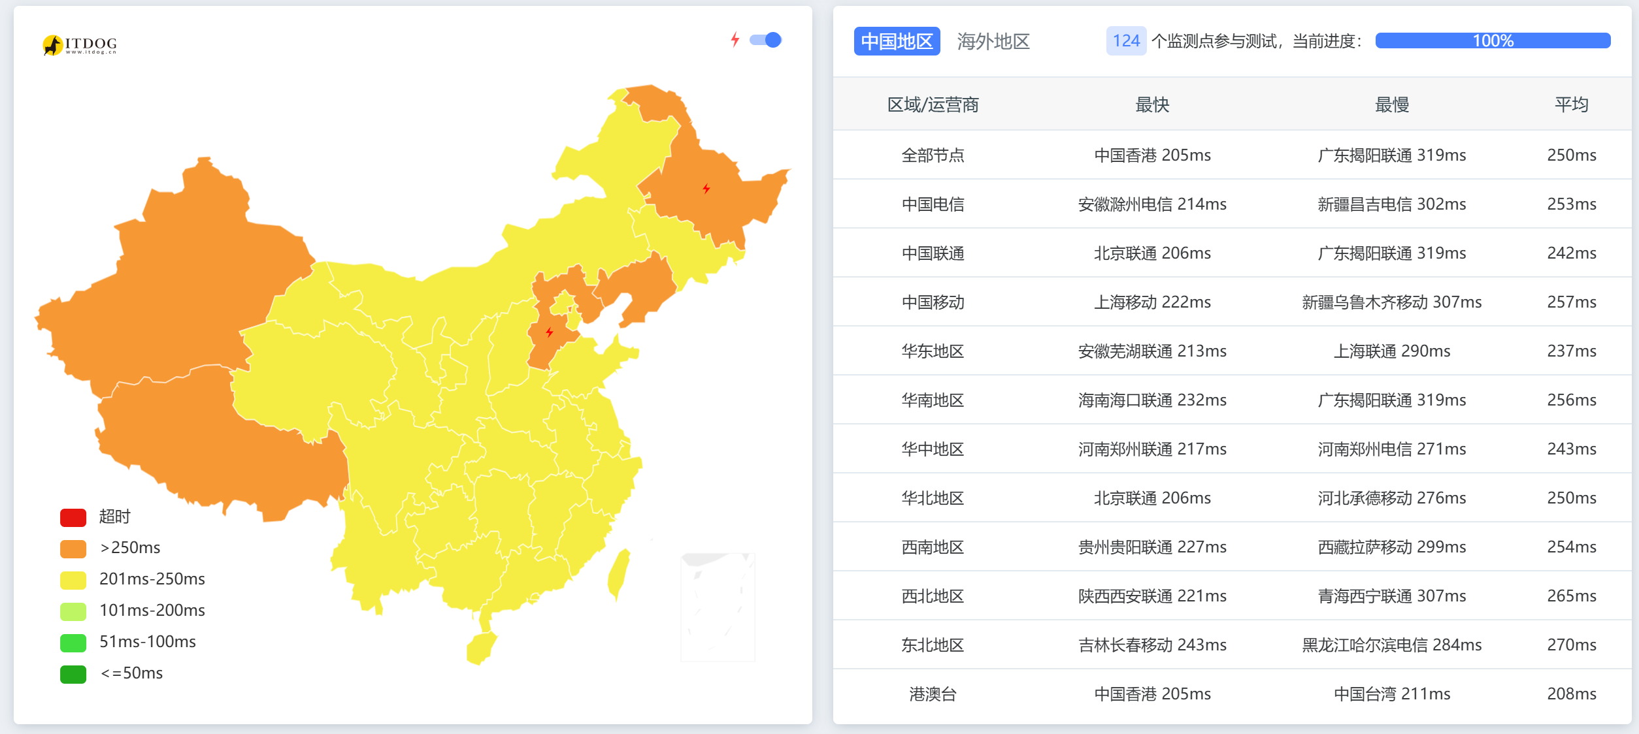Click the 265ms average for 西北地区
Screen dimensions: 1639x734
click(x=1571, y=596)
